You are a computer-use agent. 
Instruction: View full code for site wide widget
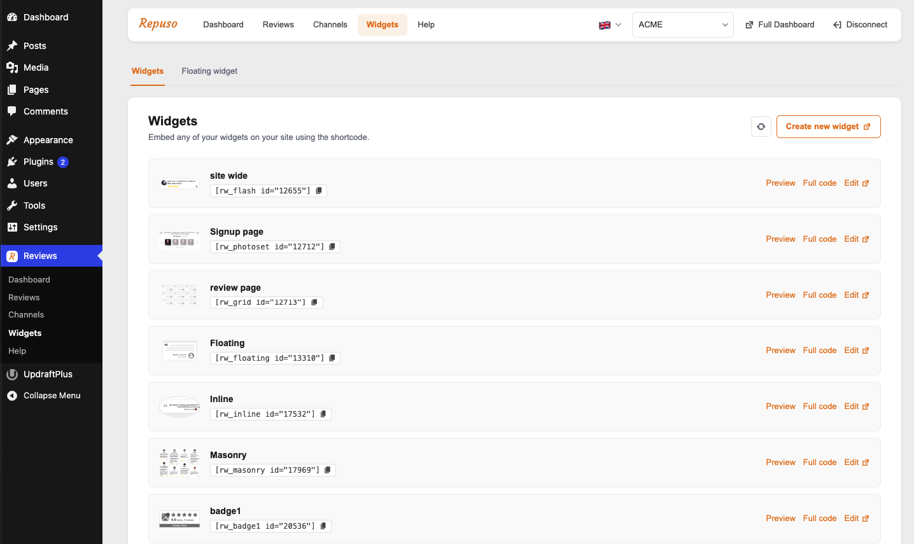pos(820,183)
